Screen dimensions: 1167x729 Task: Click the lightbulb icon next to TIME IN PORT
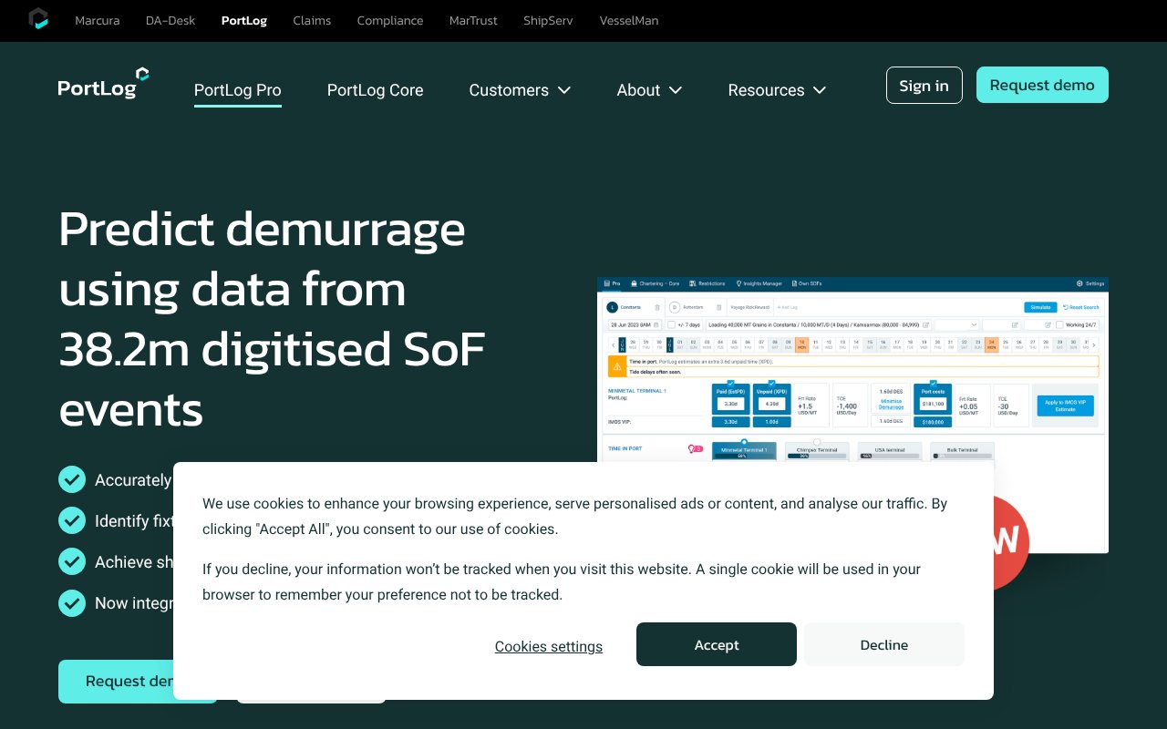692,448
